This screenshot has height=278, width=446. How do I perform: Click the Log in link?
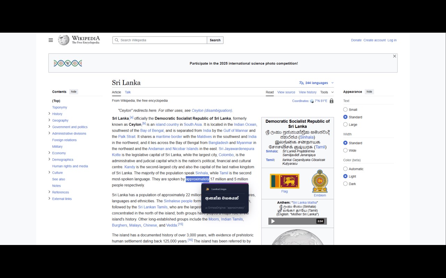pos(392,40)
